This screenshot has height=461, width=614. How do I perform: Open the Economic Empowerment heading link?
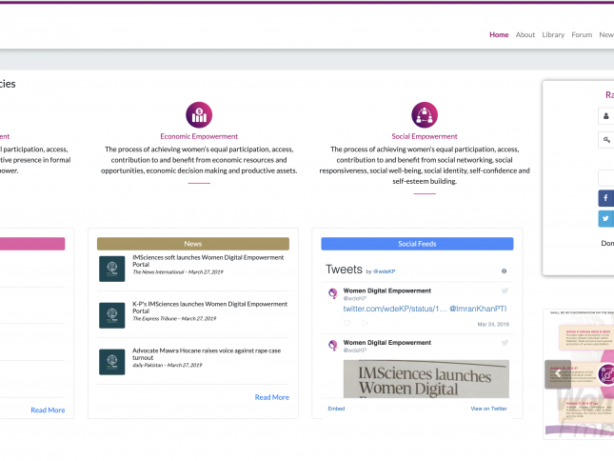[199, 136]
